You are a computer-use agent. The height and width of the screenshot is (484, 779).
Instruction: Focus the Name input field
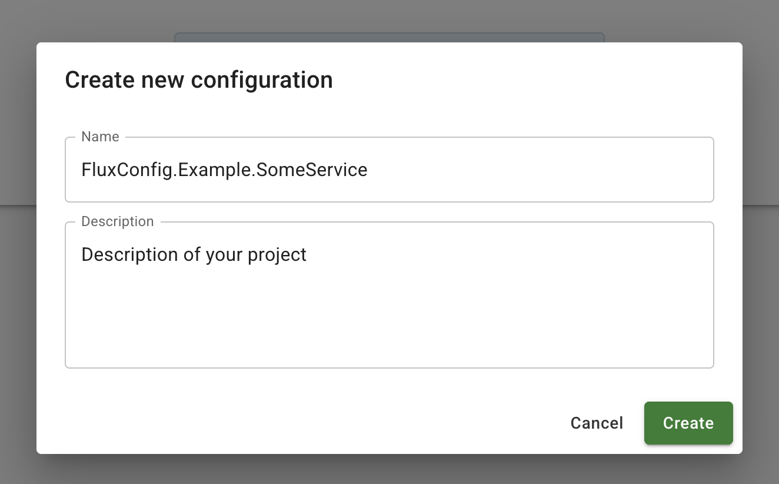(x=388, y=170)
